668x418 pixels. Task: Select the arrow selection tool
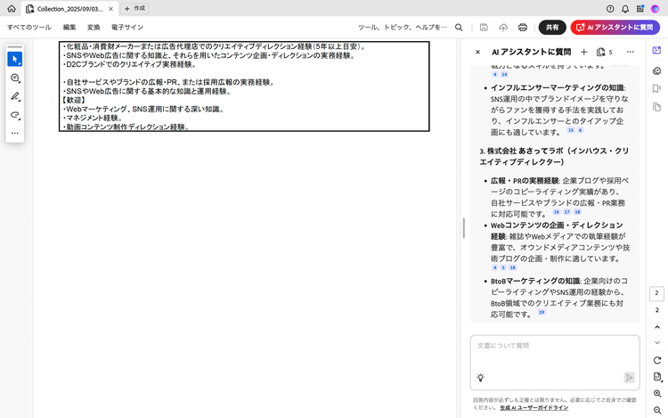click(15, 59)
